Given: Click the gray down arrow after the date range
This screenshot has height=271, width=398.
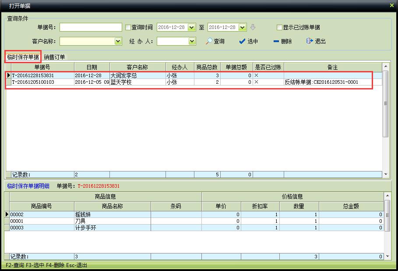Looking at the screenshot, I should click(x=253, y=27).
